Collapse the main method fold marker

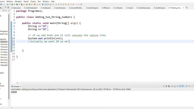[x=15, y=23]
